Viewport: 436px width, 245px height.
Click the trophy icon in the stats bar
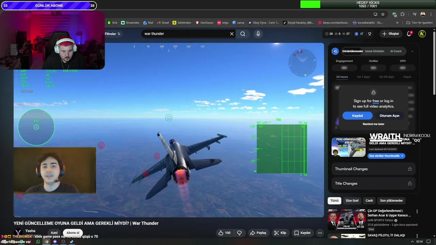[370, 34]
